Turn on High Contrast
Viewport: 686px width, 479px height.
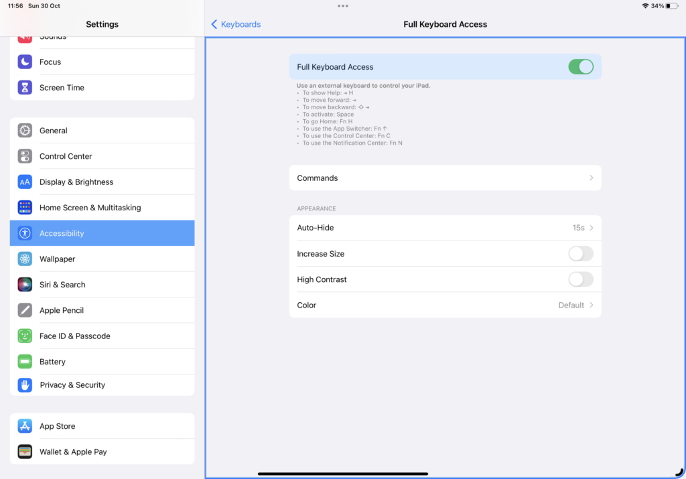[x=580, y=279]
